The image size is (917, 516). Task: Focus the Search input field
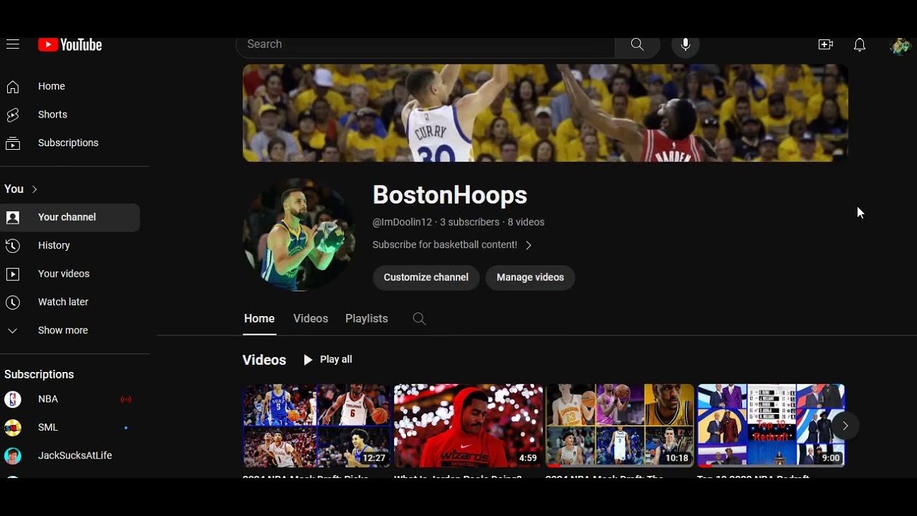pyautogui.click(x=426, y=44)
